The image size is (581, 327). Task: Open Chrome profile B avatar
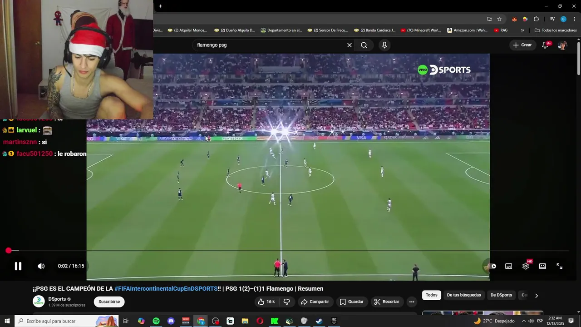coord(563,19)
